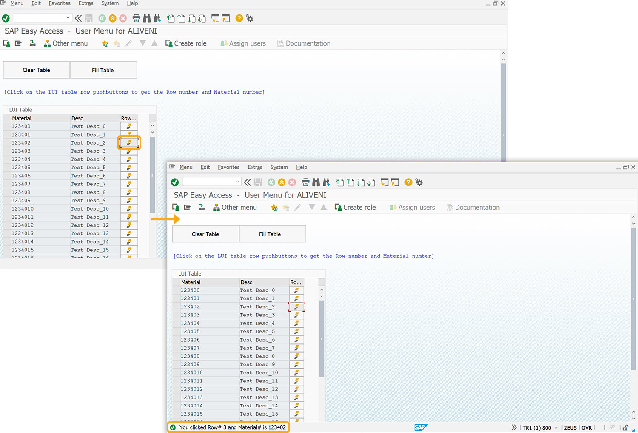Image resolution: width=638 pixels, height=433 pixels.
Task: Click Last Page icon in front window
Action: pyautogui.click(x=371, y=182)
